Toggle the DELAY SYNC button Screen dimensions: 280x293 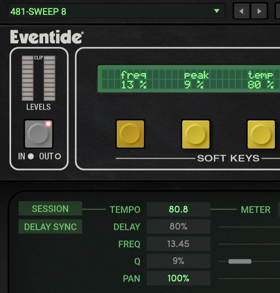(50, 227)
